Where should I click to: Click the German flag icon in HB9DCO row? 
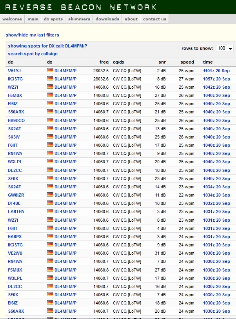coord(50,120)
